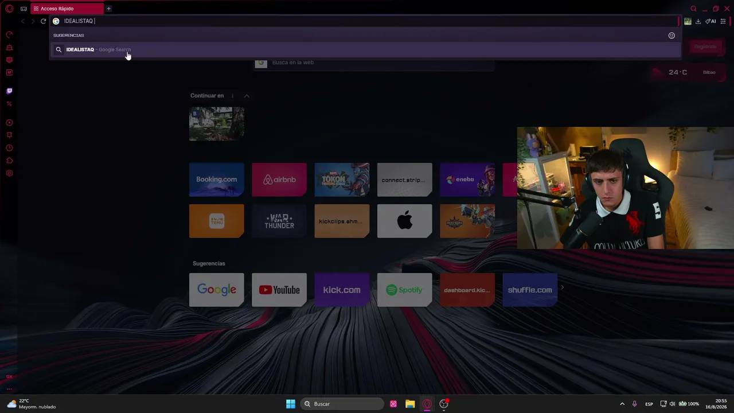Open the YouTube suggestion tile
The height and width of the screenshot is (413, 734).
point(279,290)
